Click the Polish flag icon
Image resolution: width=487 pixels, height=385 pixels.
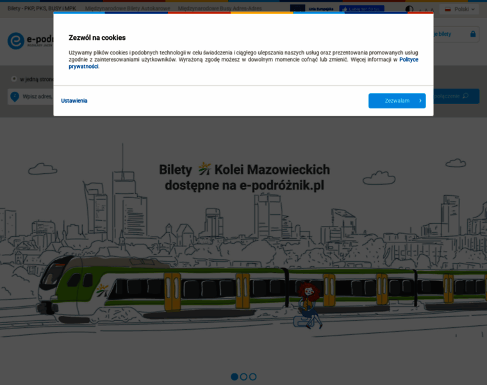[x=447, y=10]
